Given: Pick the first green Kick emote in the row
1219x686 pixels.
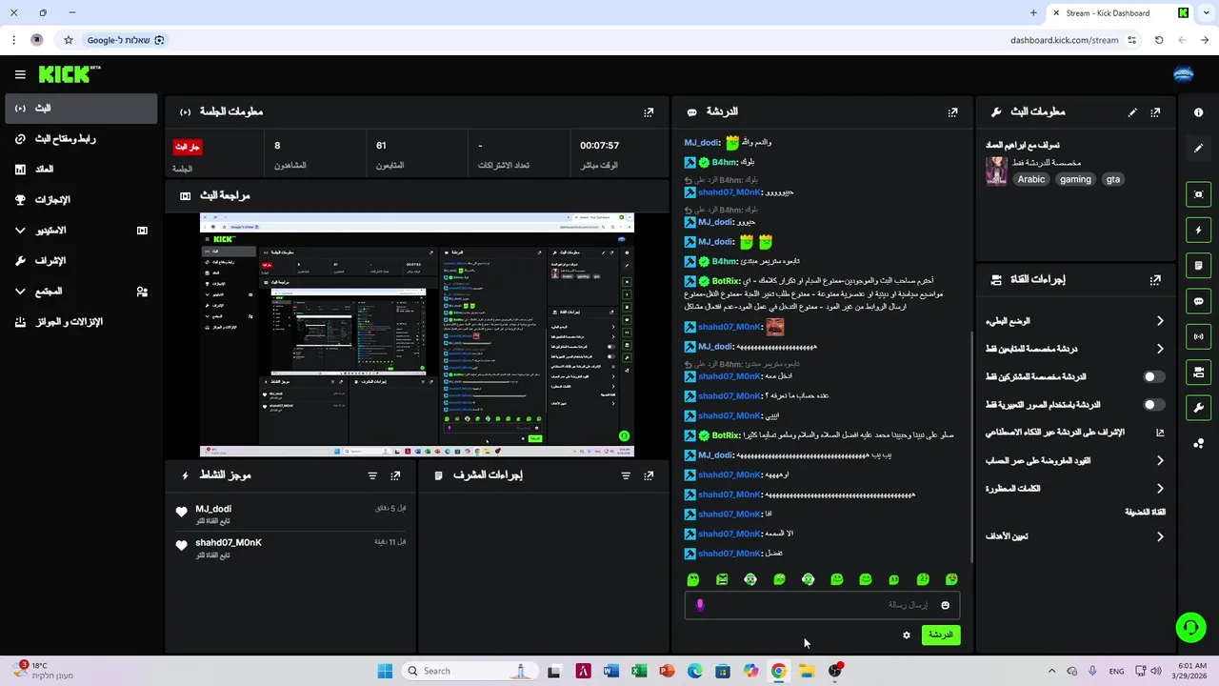Looking at the screenshot, I should (693, 579).
